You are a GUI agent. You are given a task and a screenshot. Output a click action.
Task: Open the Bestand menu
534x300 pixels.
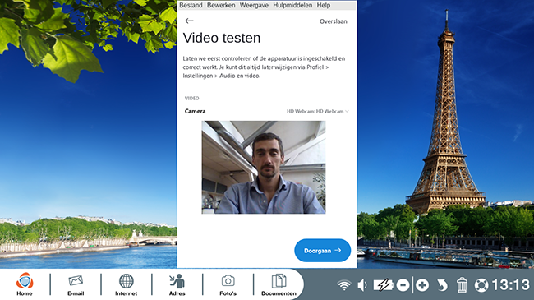point(191,5)
